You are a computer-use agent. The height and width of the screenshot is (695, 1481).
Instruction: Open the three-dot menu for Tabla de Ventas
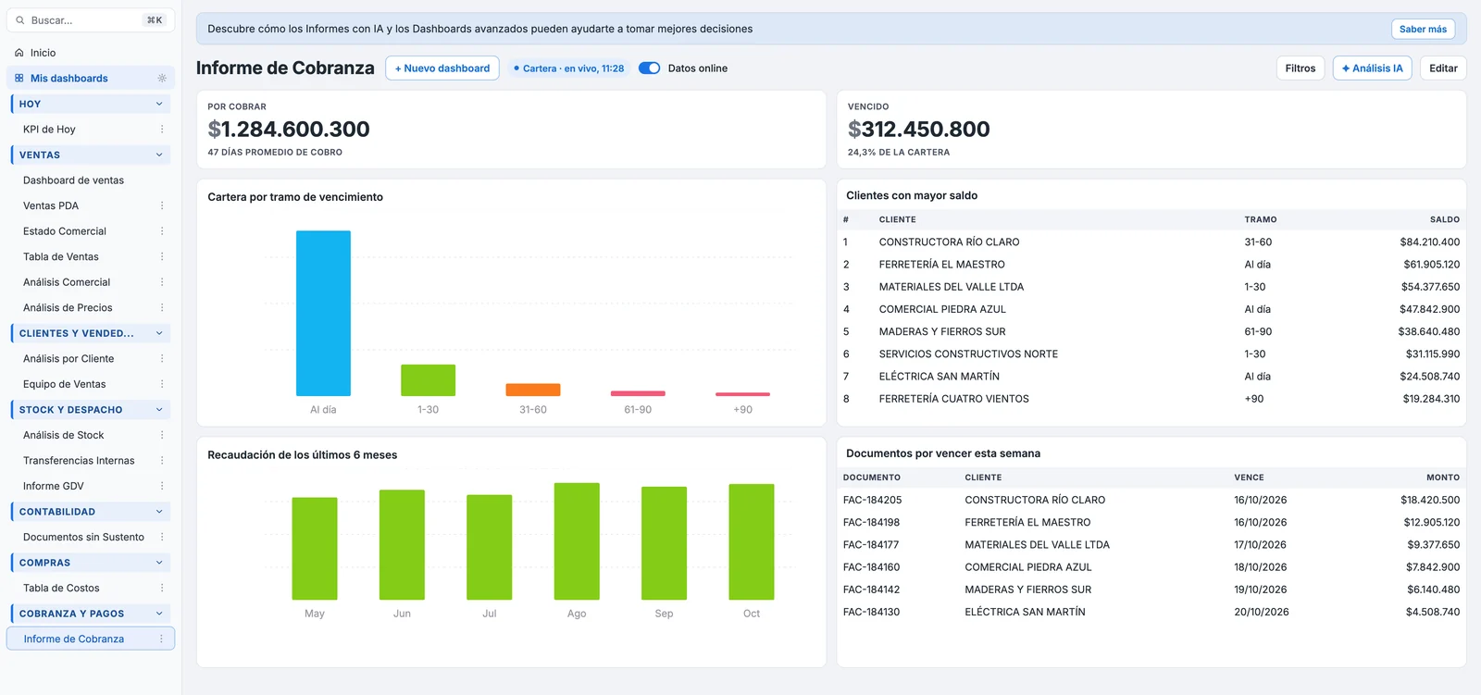click(162, 256)
